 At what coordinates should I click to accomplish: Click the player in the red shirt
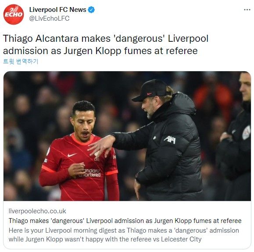pos(79,151)
